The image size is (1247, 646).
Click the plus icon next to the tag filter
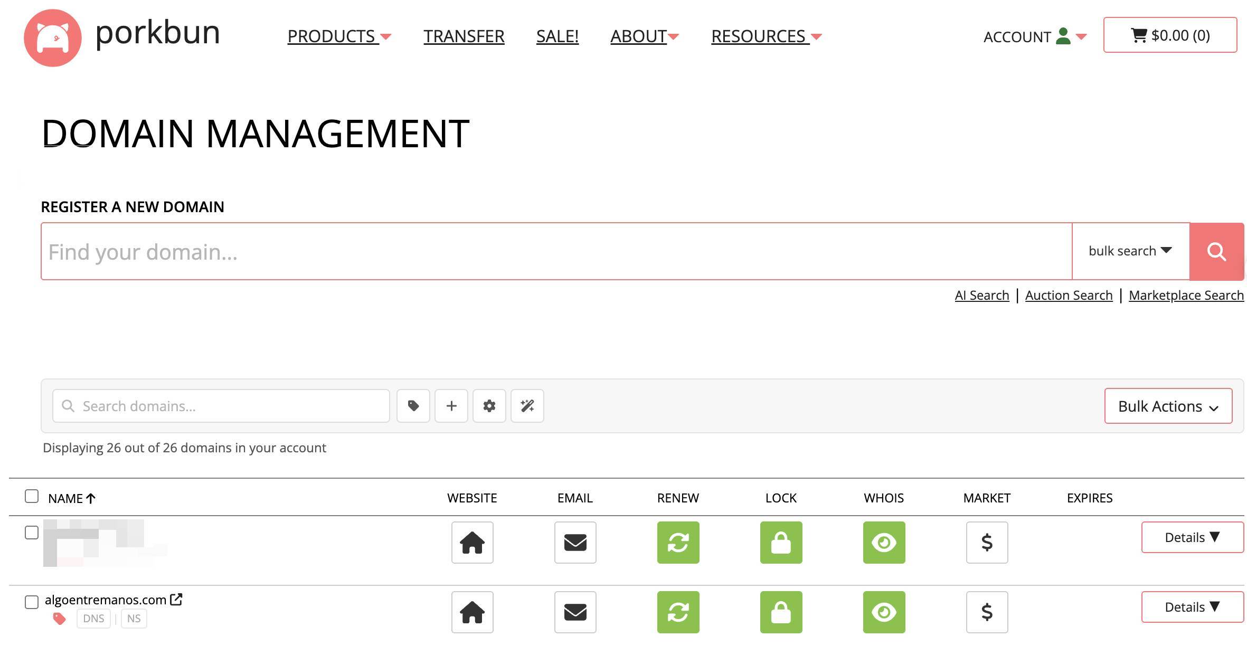(451, 406)
